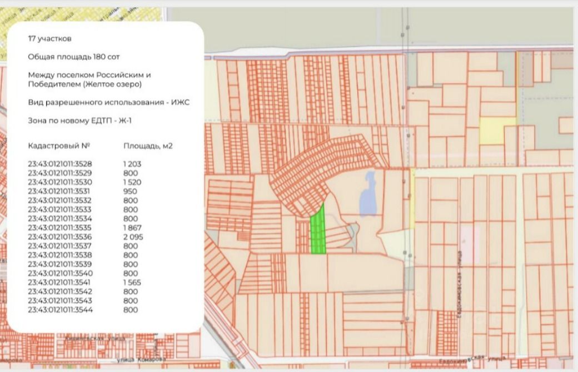Select 'Вид разрешенного использования - ИЖС' line
578x372 pixels.
109,102
